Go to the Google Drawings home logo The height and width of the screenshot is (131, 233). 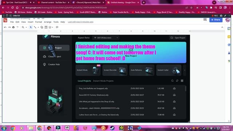tap(5, 20)
